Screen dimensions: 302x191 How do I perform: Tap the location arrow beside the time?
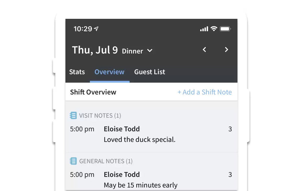[96, 29]
